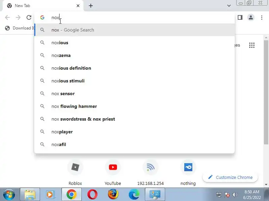Open the shortcut labeled nothing
This screenshot has width=269, height=201.
(x=188, y=173)
